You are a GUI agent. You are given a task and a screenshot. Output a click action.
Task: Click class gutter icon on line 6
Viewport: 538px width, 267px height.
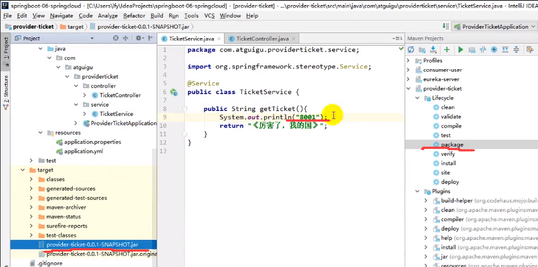click(174, 92)
